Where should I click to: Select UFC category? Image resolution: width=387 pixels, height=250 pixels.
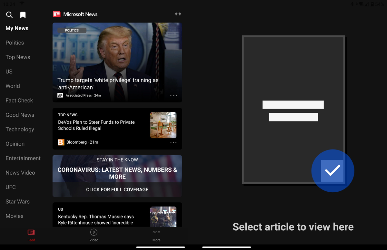[11, 187]
